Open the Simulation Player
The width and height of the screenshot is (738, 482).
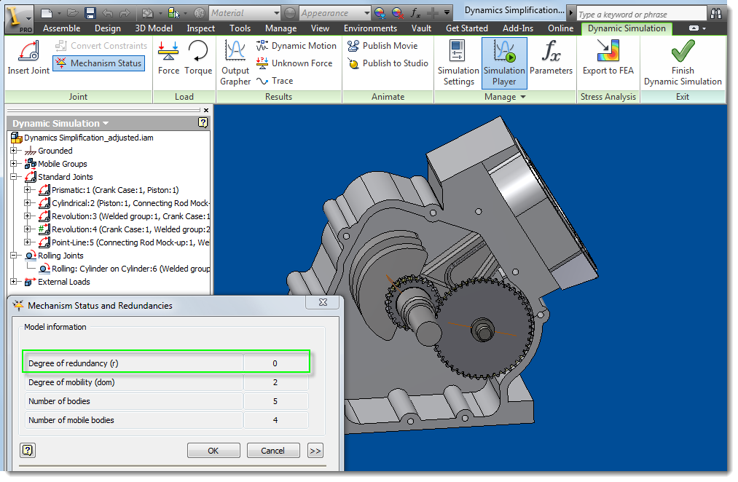point(504,63)
